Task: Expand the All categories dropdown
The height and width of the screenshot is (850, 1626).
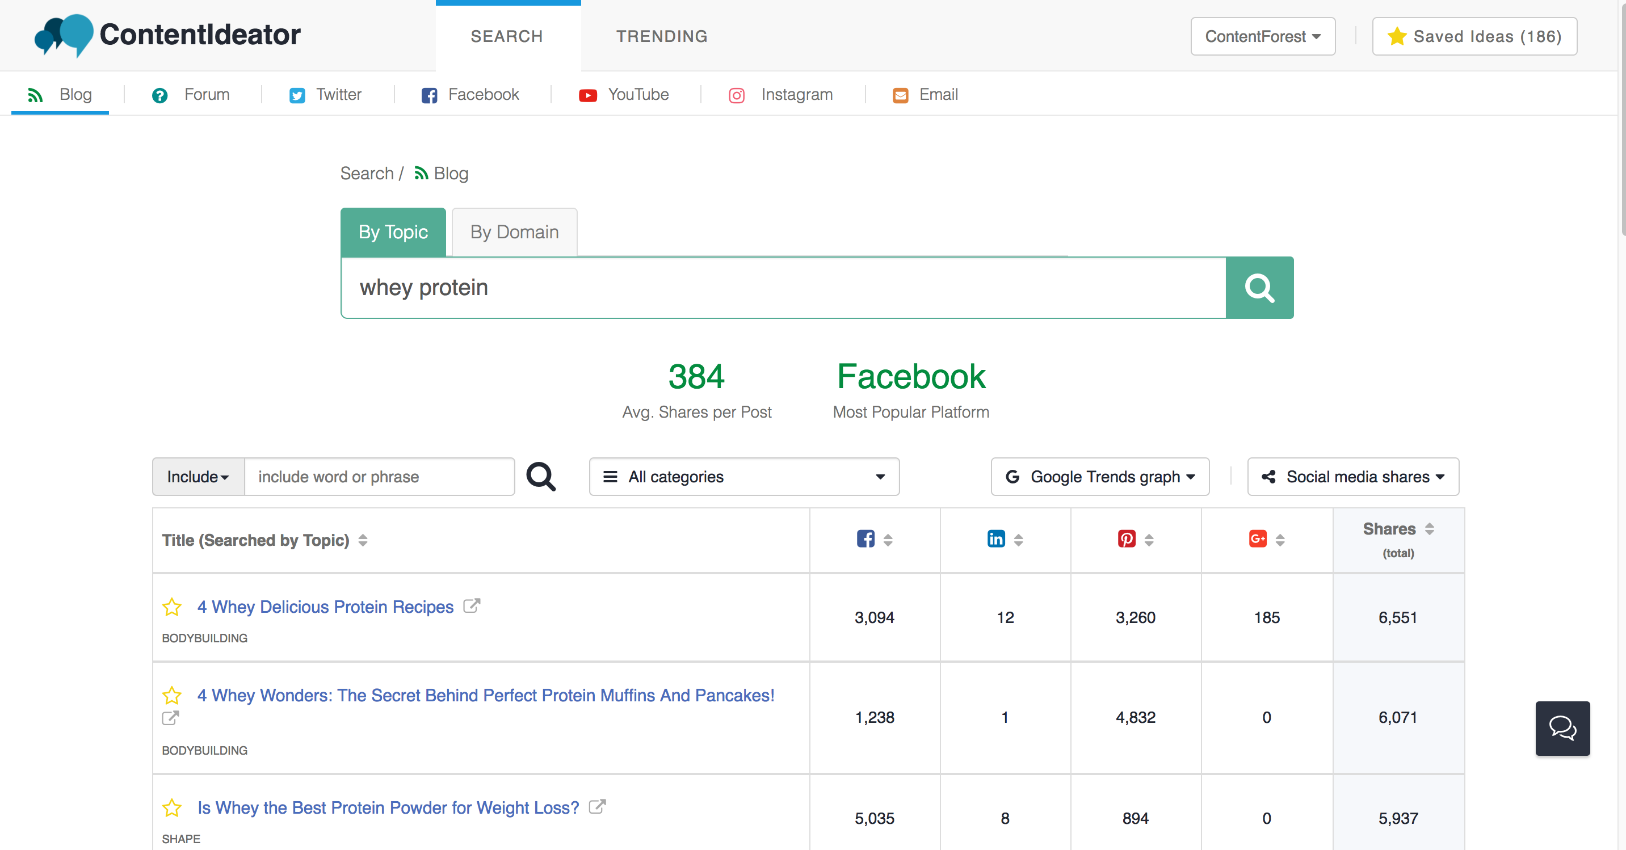Action: coord(743,477)
